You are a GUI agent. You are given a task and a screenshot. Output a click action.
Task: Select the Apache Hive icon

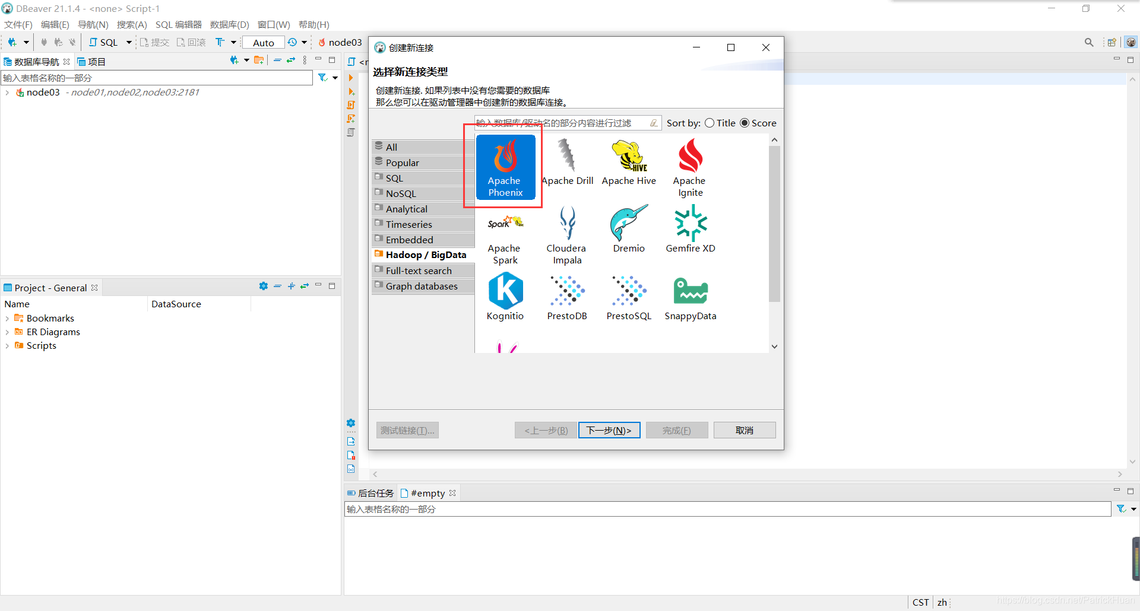pyautogui.click(x=629, y=162)
